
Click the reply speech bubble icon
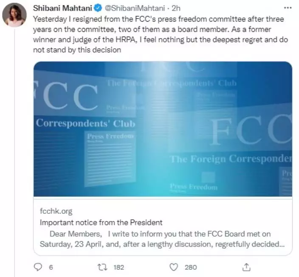click(38, 267)
